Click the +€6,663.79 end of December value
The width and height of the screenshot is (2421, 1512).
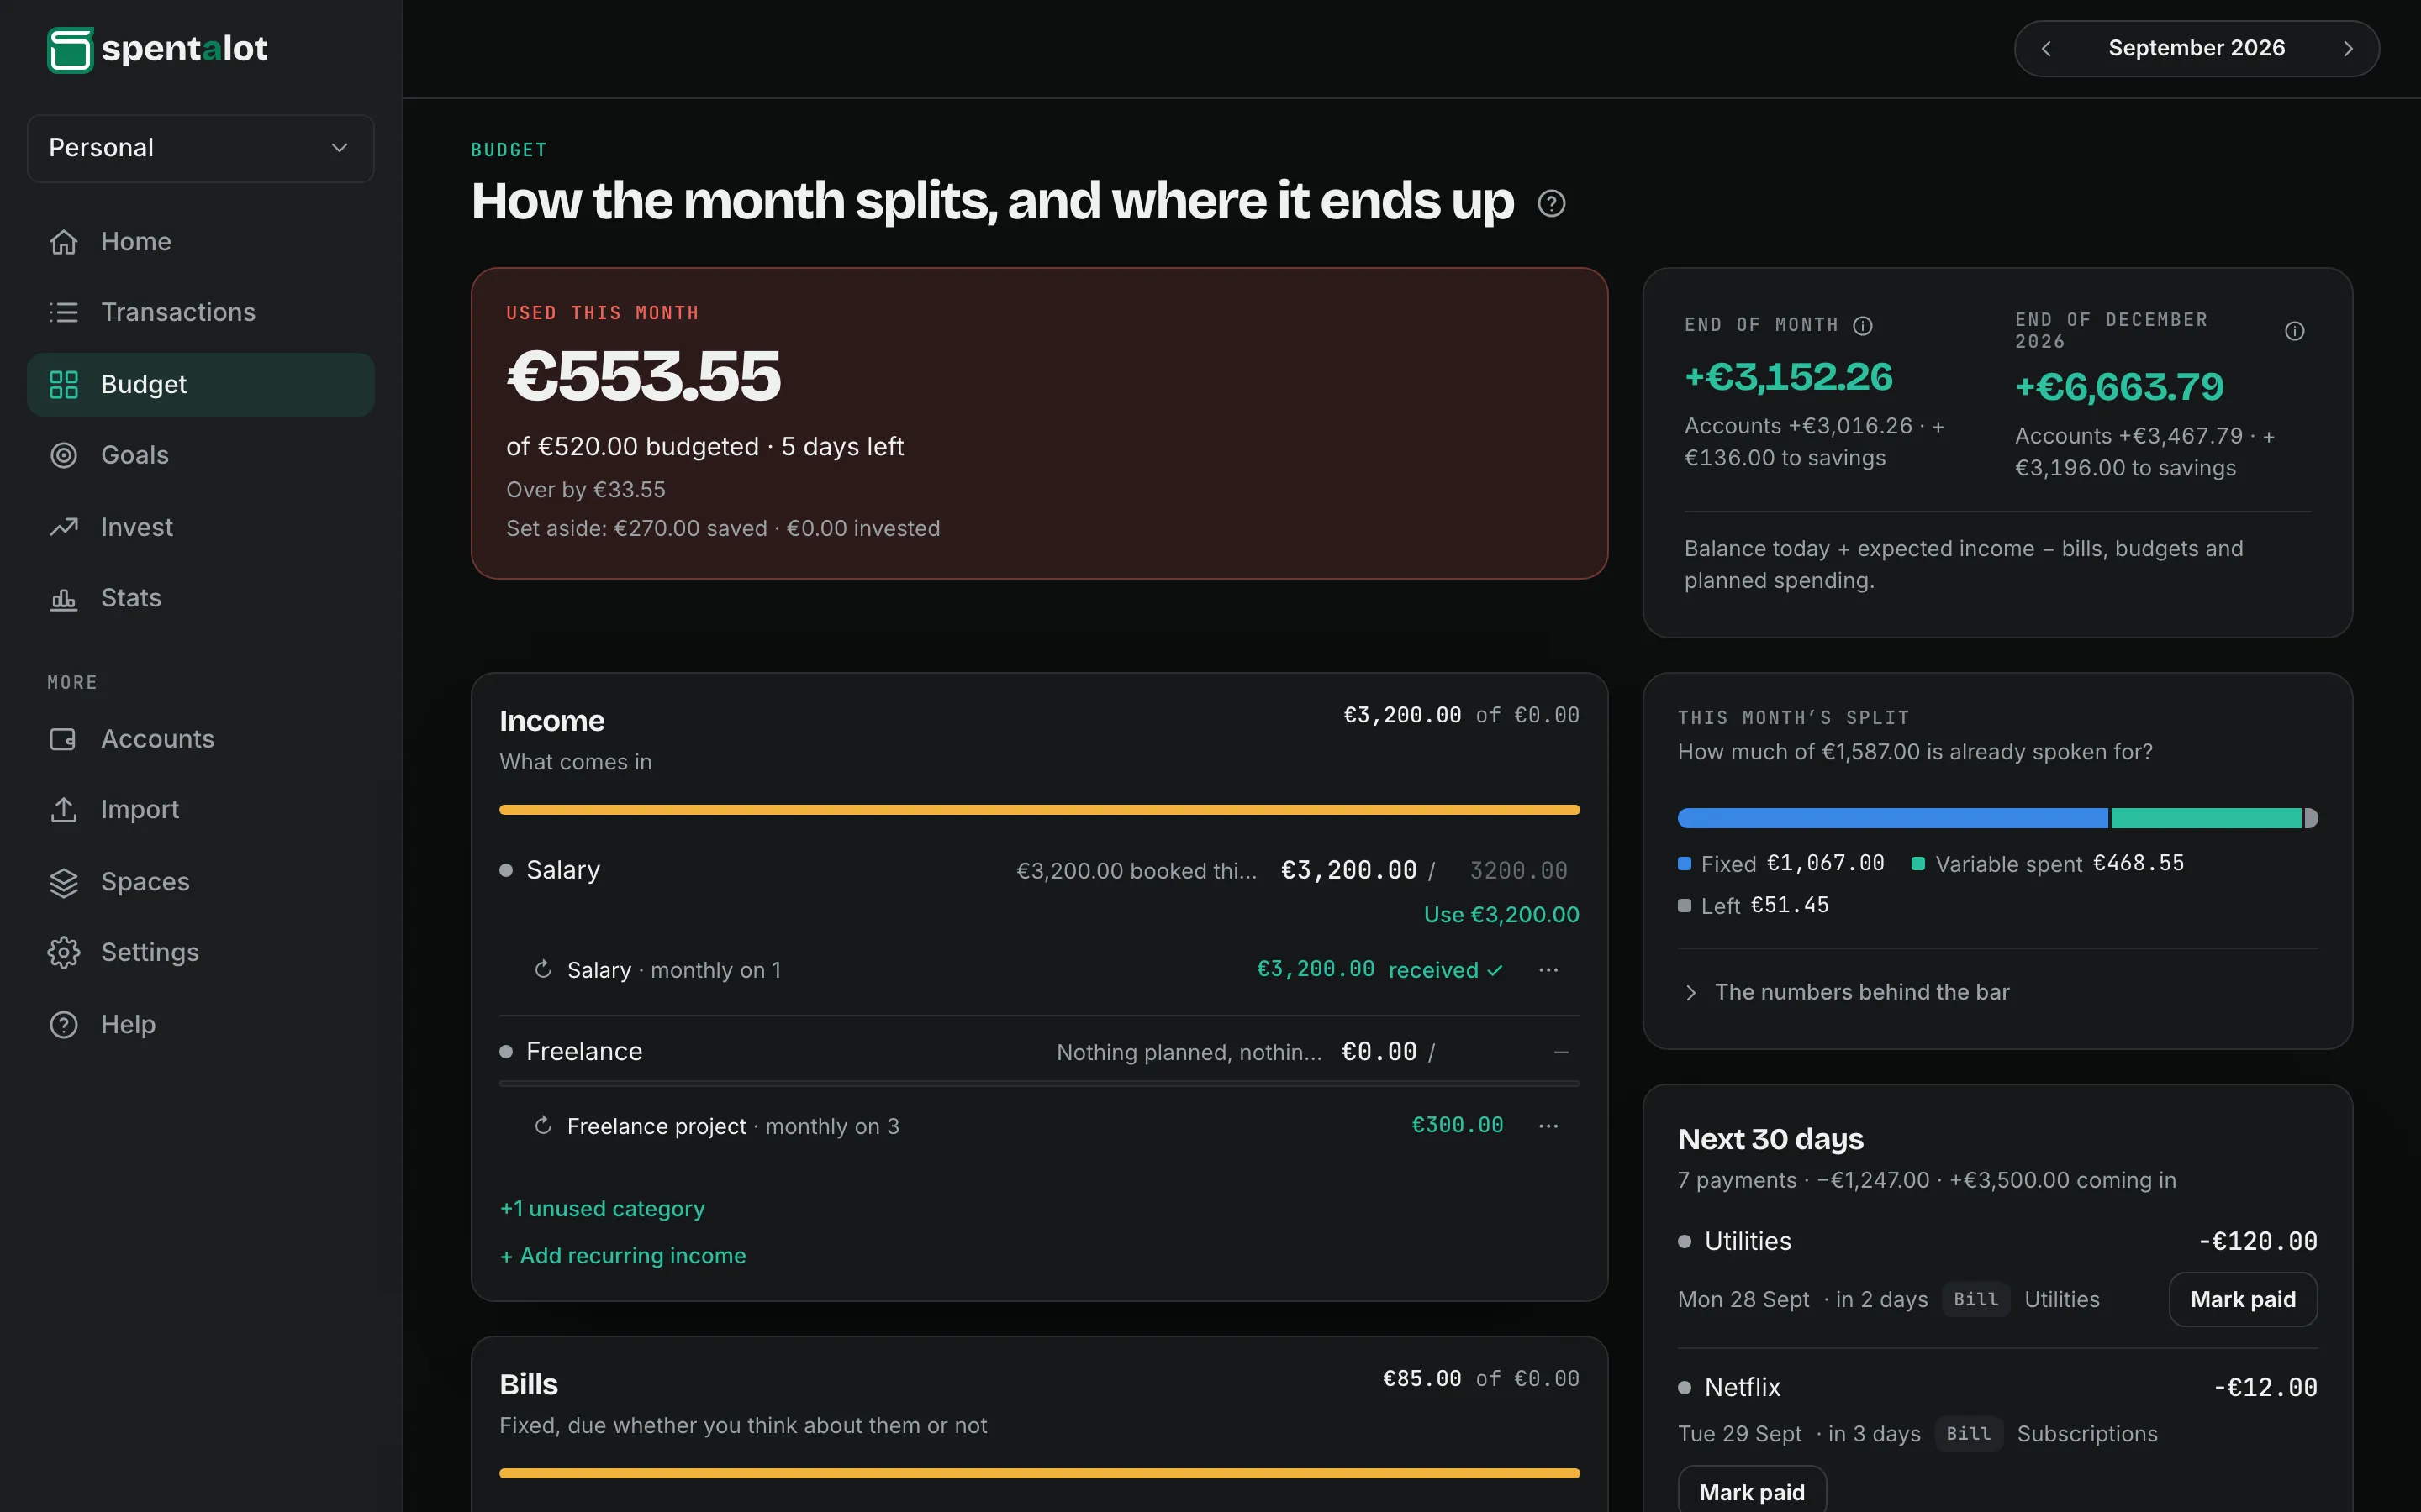pos(2119,387)
